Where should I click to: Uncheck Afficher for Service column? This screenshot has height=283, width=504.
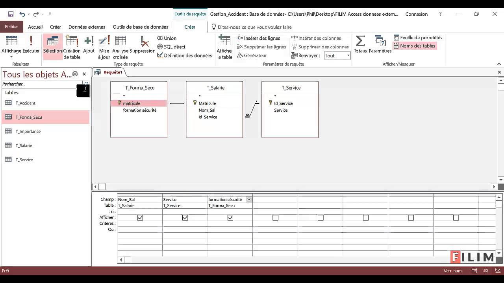(185, 217)
